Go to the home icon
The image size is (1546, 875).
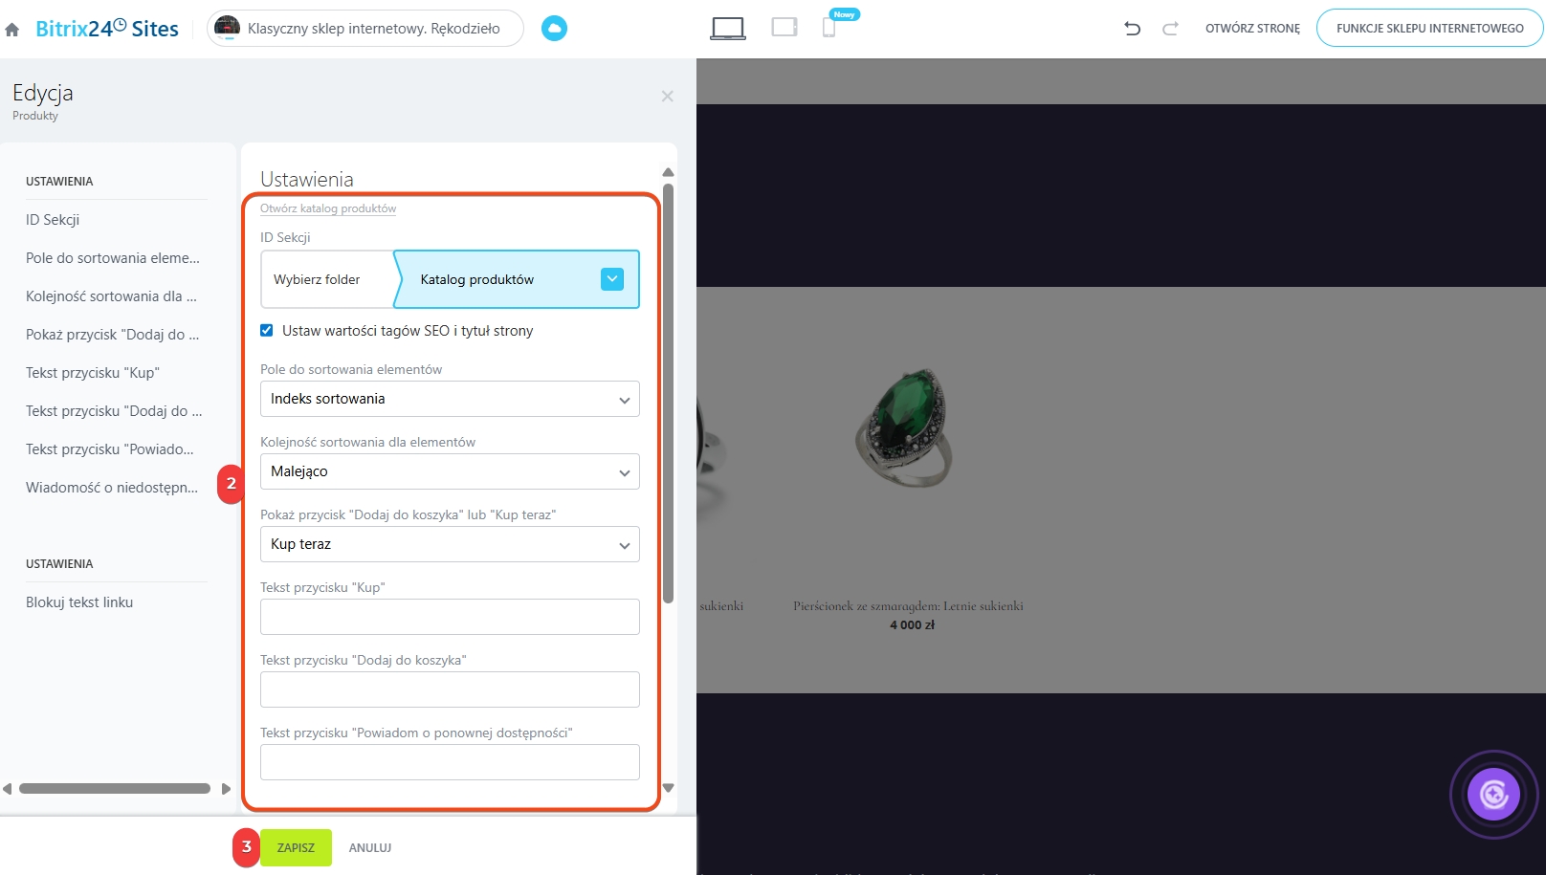[12, 30]
